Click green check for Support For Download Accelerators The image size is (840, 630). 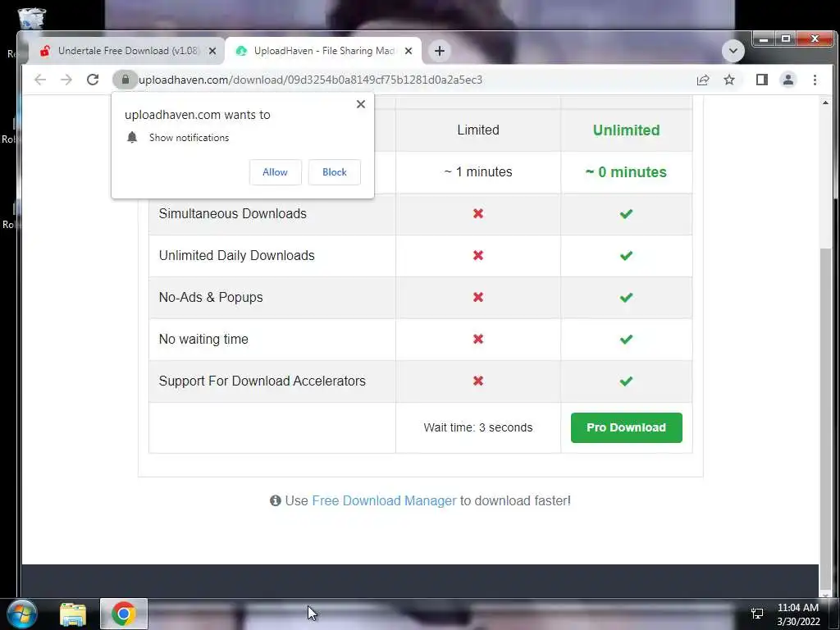626,381
